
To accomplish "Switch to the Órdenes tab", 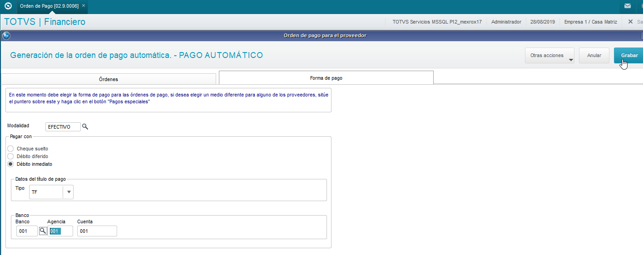I will coord(109,79).
